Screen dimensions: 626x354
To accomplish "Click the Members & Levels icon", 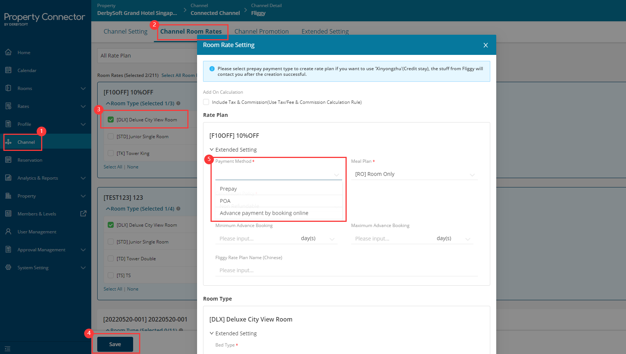I will point(8,214).
